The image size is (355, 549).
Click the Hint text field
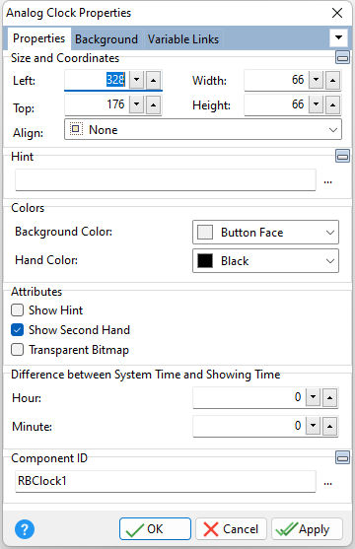click(166, 180)
